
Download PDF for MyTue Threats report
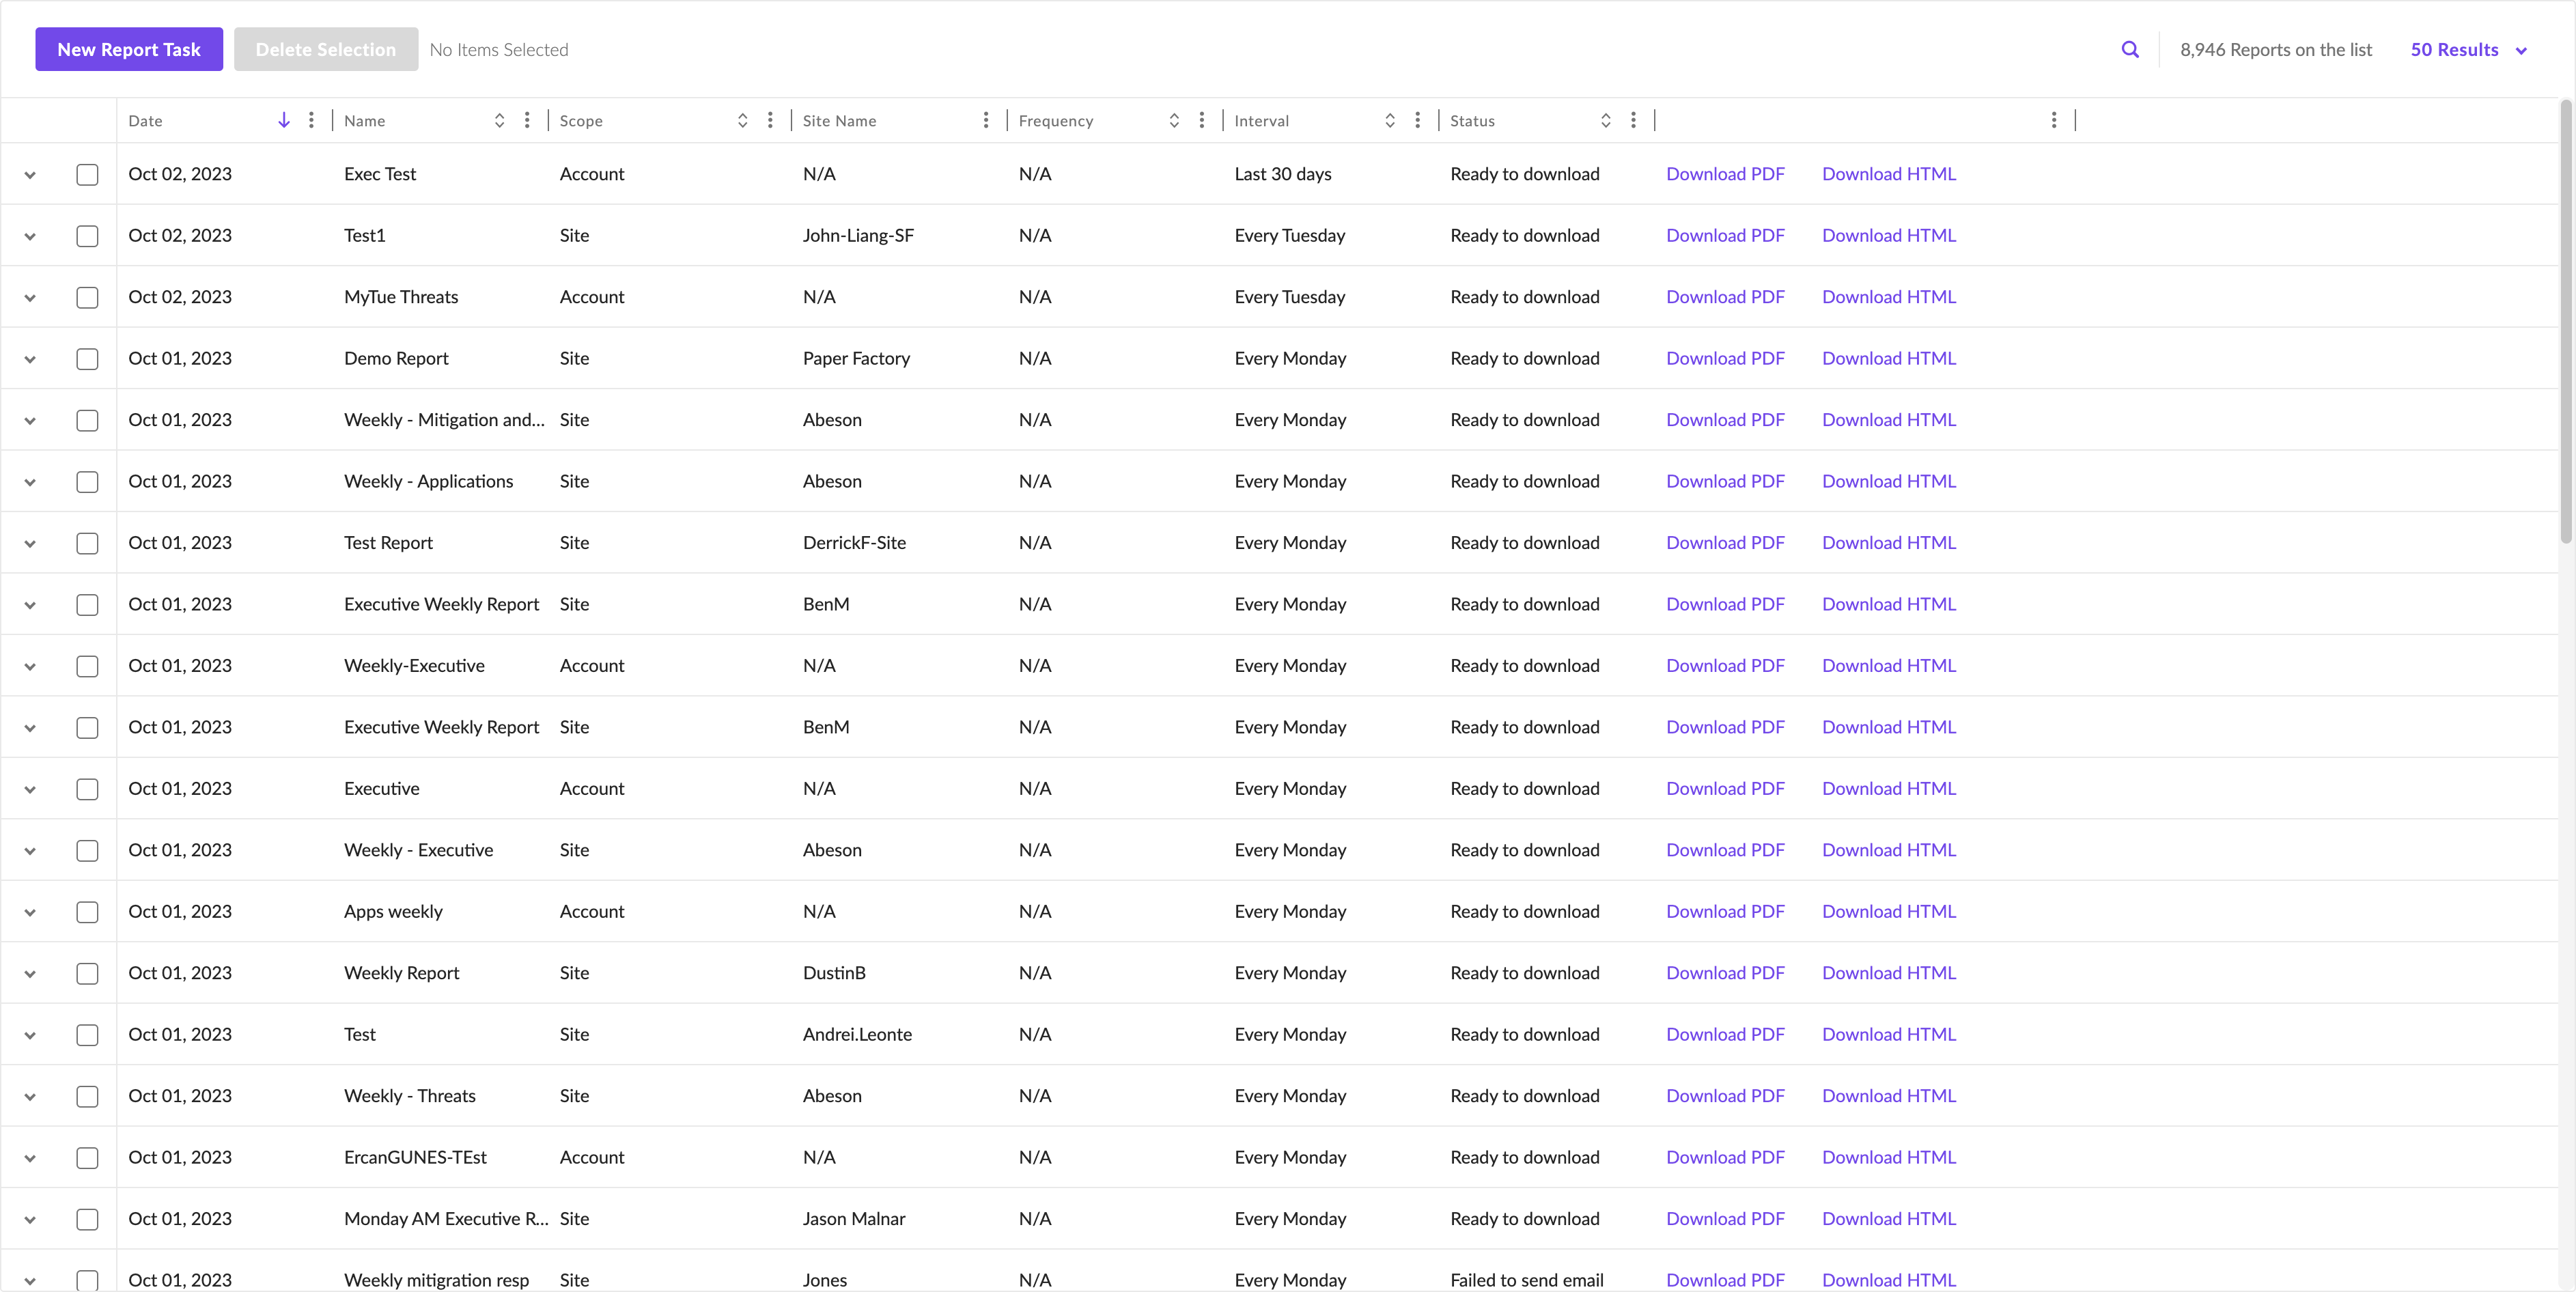tap(1724, 297)
